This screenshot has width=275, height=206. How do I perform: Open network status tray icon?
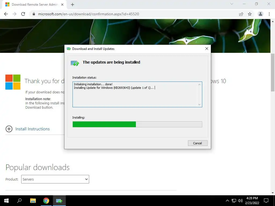click(x=234, y=201)
